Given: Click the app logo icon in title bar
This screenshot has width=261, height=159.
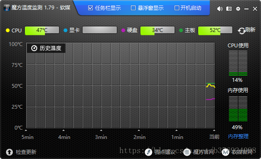Looking at the screenshot, I should pos(7,8).
